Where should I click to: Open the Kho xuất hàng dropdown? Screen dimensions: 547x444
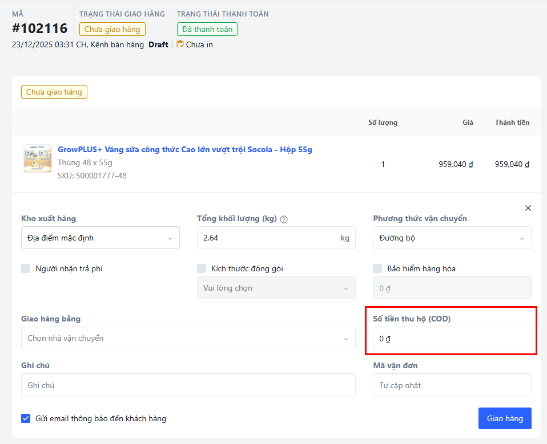point(100,238)
